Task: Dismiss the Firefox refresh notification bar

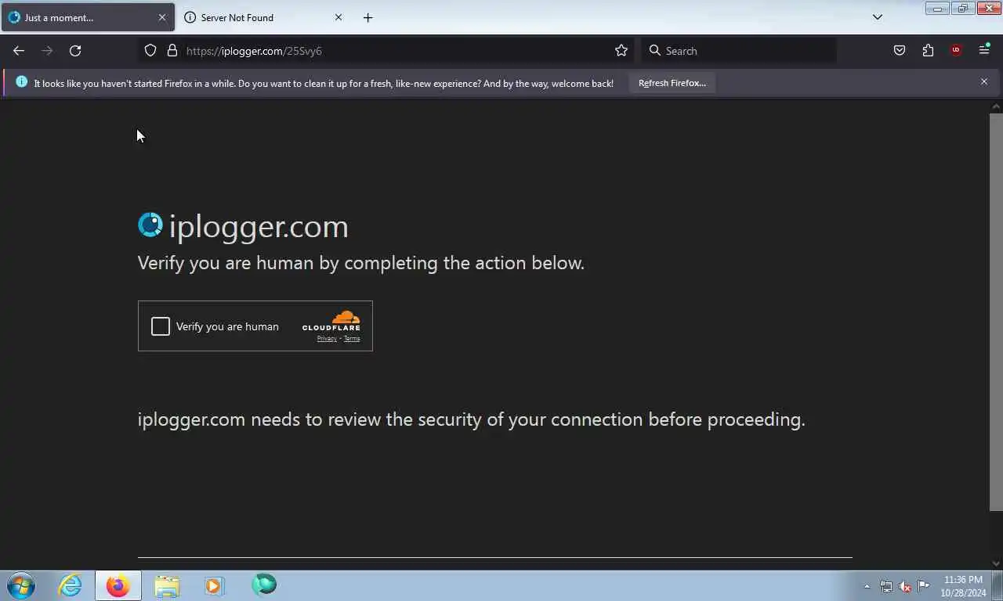Action: (x=984, y=81)
